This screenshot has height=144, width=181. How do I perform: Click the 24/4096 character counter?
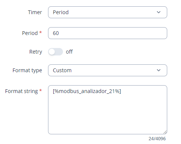tap(157, 139)
